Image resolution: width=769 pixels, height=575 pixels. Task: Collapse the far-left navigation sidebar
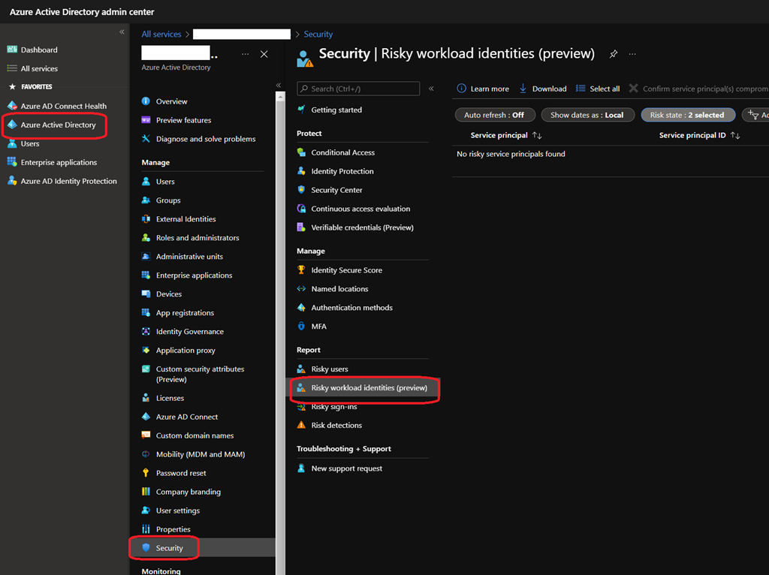(x=122, y=32)
